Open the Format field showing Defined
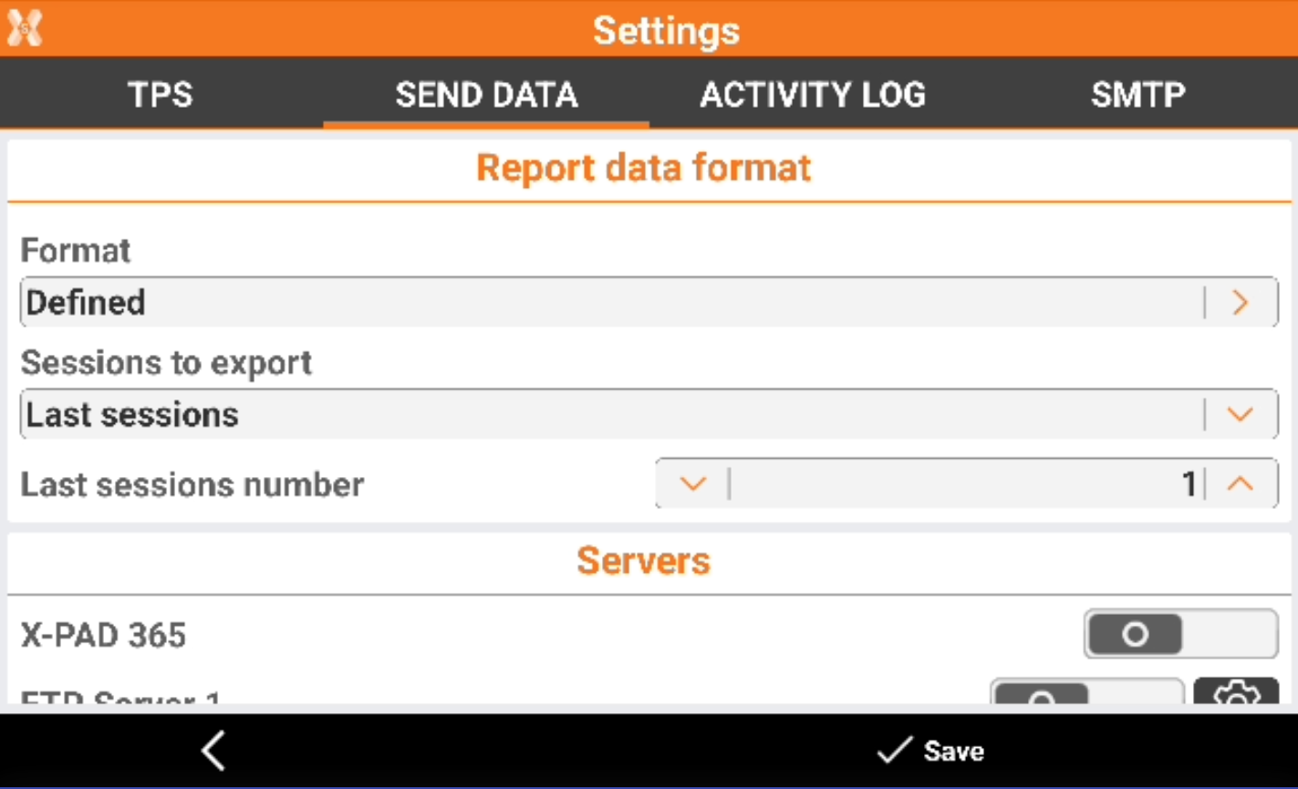The width and height of the screenshot is (1298, 789). [x=611, y=303]
